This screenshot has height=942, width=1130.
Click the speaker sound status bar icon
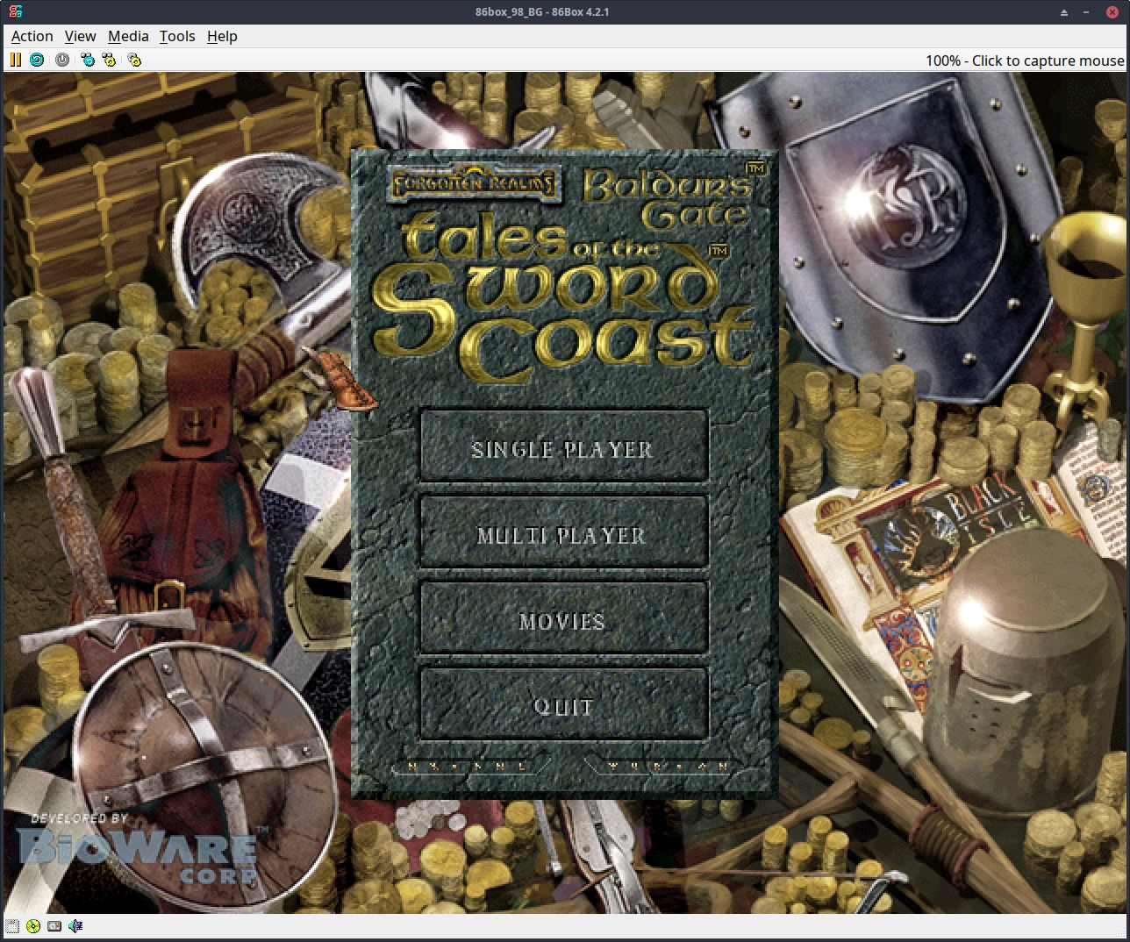[x=75, y=925]
